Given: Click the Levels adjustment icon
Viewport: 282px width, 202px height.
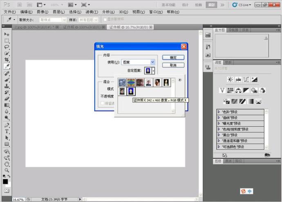Looking at the screenshot, I should pos(238,80).
